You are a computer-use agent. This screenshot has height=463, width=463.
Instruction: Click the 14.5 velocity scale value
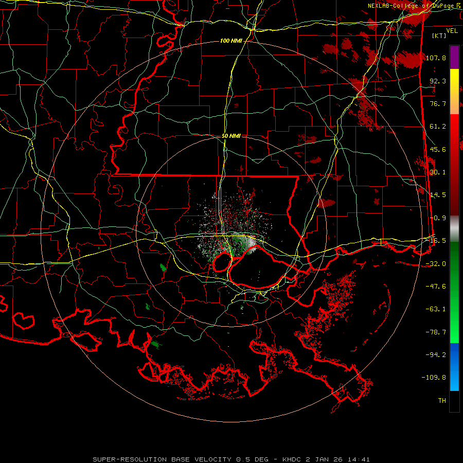coord(438,195)
